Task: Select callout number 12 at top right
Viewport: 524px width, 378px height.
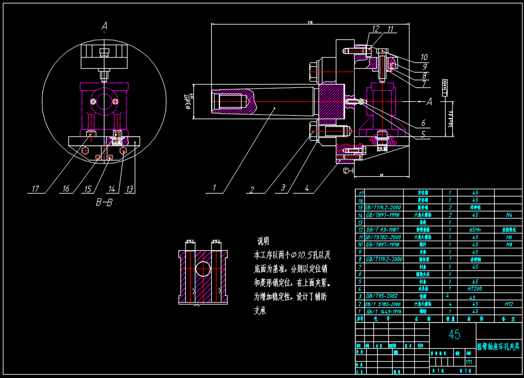Action: coord(375,29)
